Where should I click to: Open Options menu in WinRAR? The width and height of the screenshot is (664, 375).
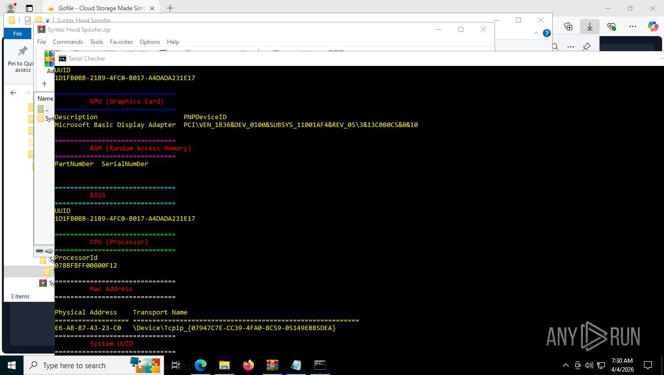pos(150,42)
